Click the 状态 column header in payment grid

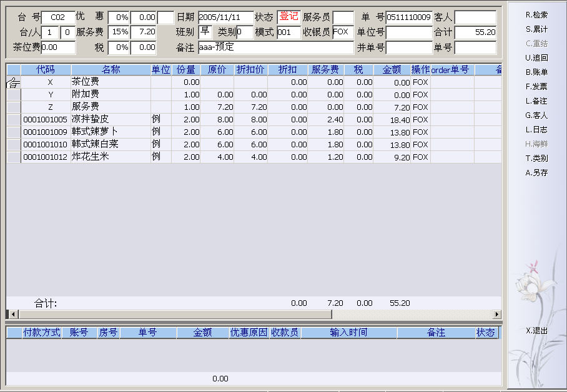click(486, 332)
